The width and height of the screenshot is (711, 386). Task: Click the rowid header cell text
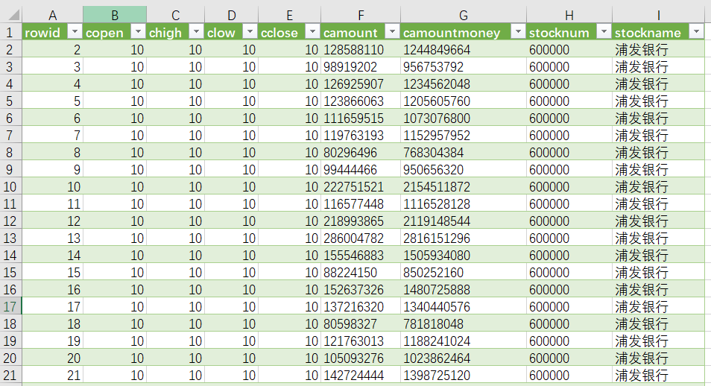pyautogui.click(x=42, y=33)
